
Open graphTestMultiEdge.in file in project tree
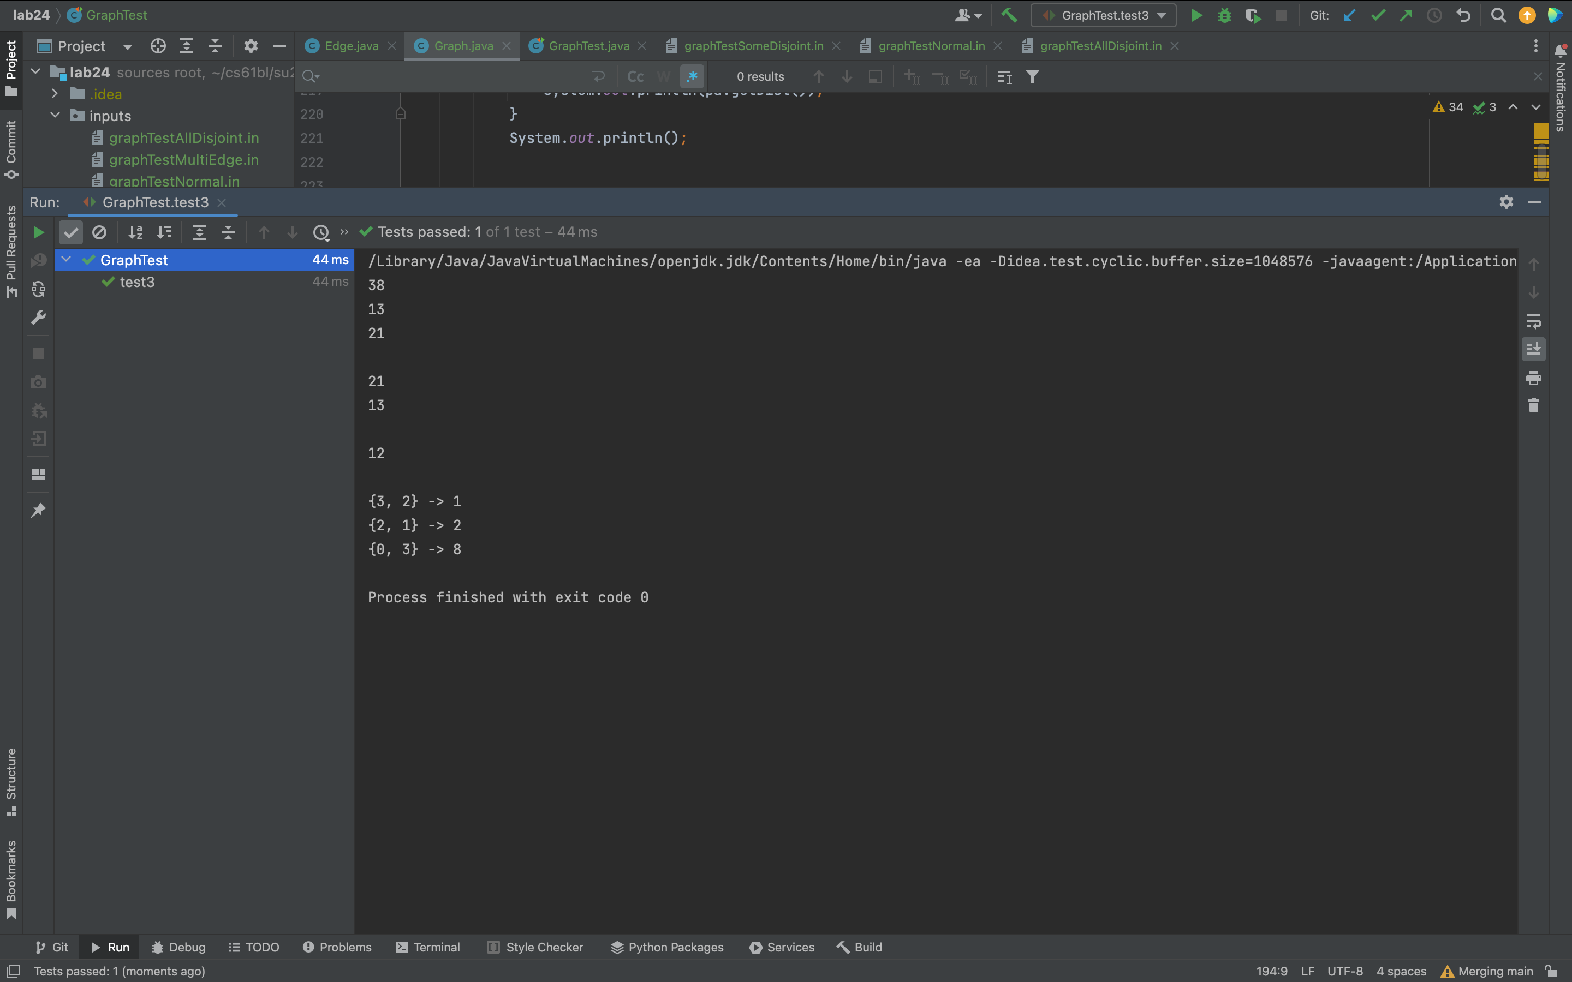coord(184,160)
